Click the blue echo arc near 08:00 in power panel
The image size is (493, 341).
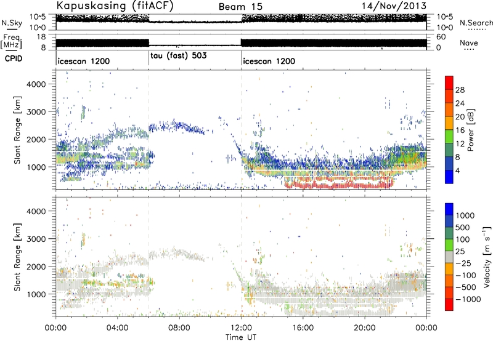click(177, 126)
